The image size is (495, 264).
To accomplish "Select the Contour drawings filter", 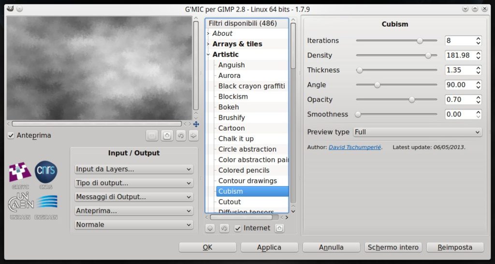I will coord(247,181).
